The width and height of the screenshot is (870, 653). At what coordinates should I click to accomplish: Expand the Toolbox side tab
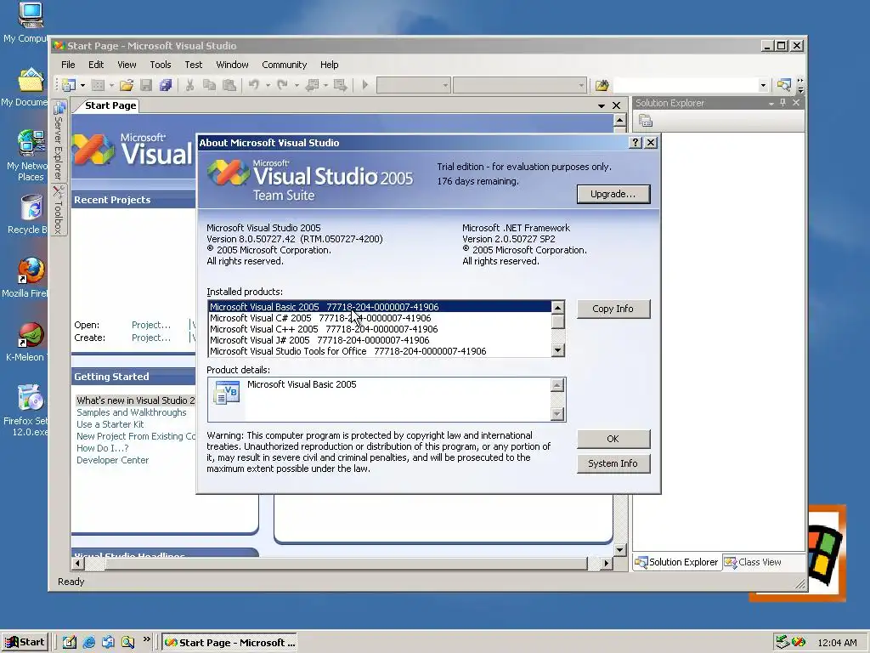tap(59, 211)
